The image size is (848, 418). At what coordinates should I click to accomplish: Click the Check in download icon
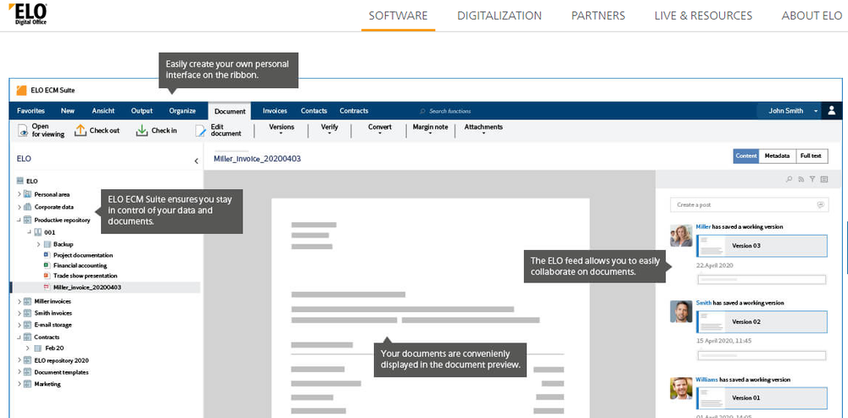[x=142, y=131]
